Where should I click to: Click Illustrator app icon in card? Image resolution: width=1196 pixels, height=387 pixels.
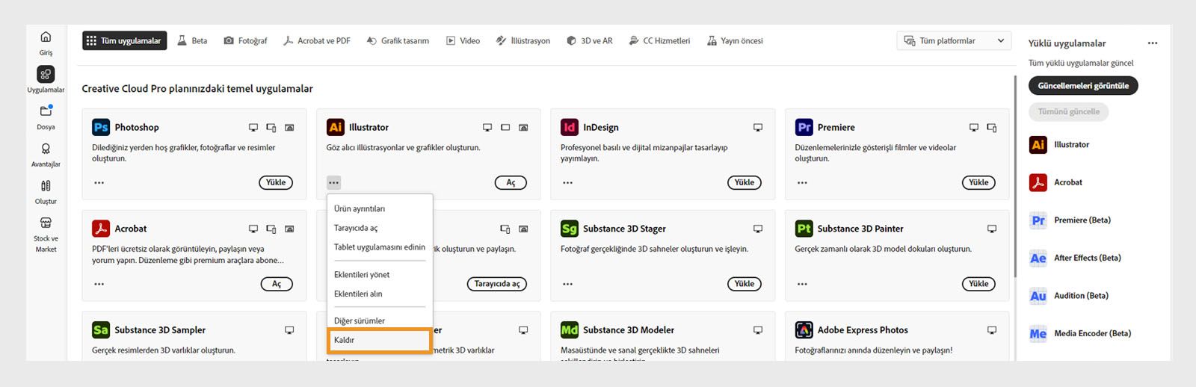click(x=336, y=127)
